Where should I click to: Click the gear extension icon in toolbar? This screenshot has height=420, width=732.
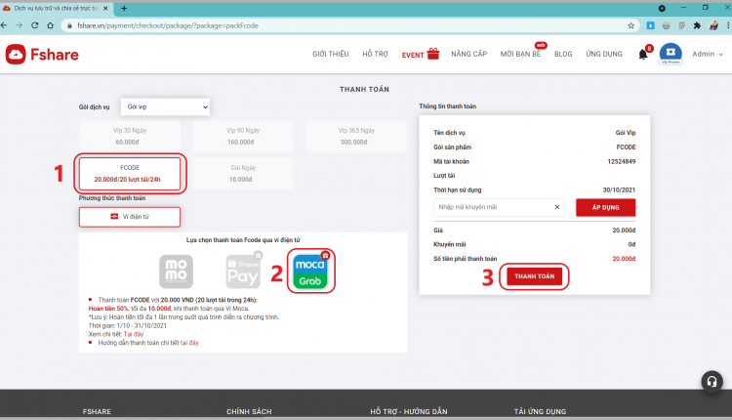(x=681, y=25)
